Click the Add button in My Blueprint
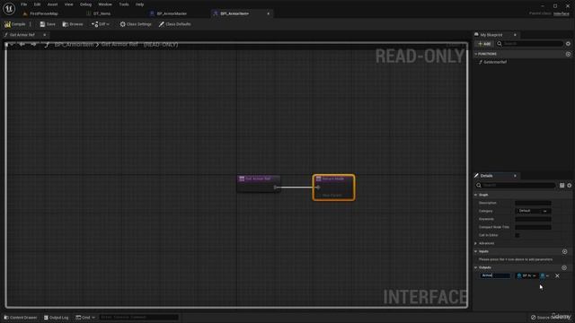 484,44
